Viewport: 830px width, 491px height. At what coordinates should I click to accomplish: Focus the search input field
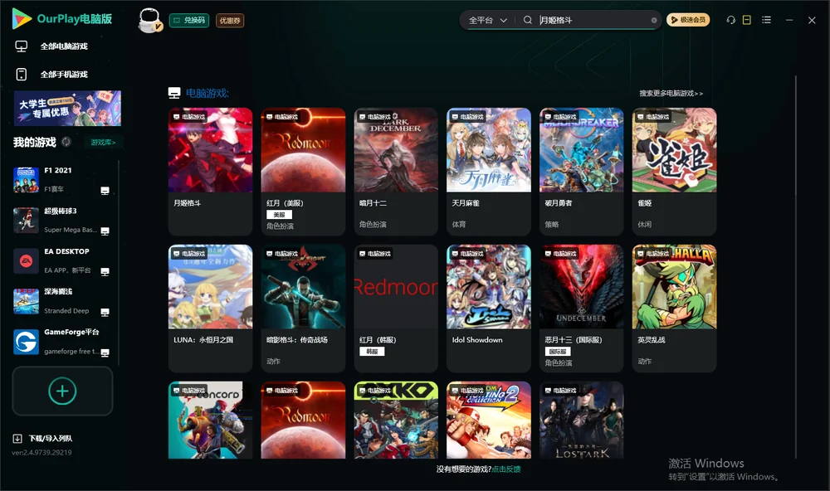pyautogui.click(x=593, y=20)
